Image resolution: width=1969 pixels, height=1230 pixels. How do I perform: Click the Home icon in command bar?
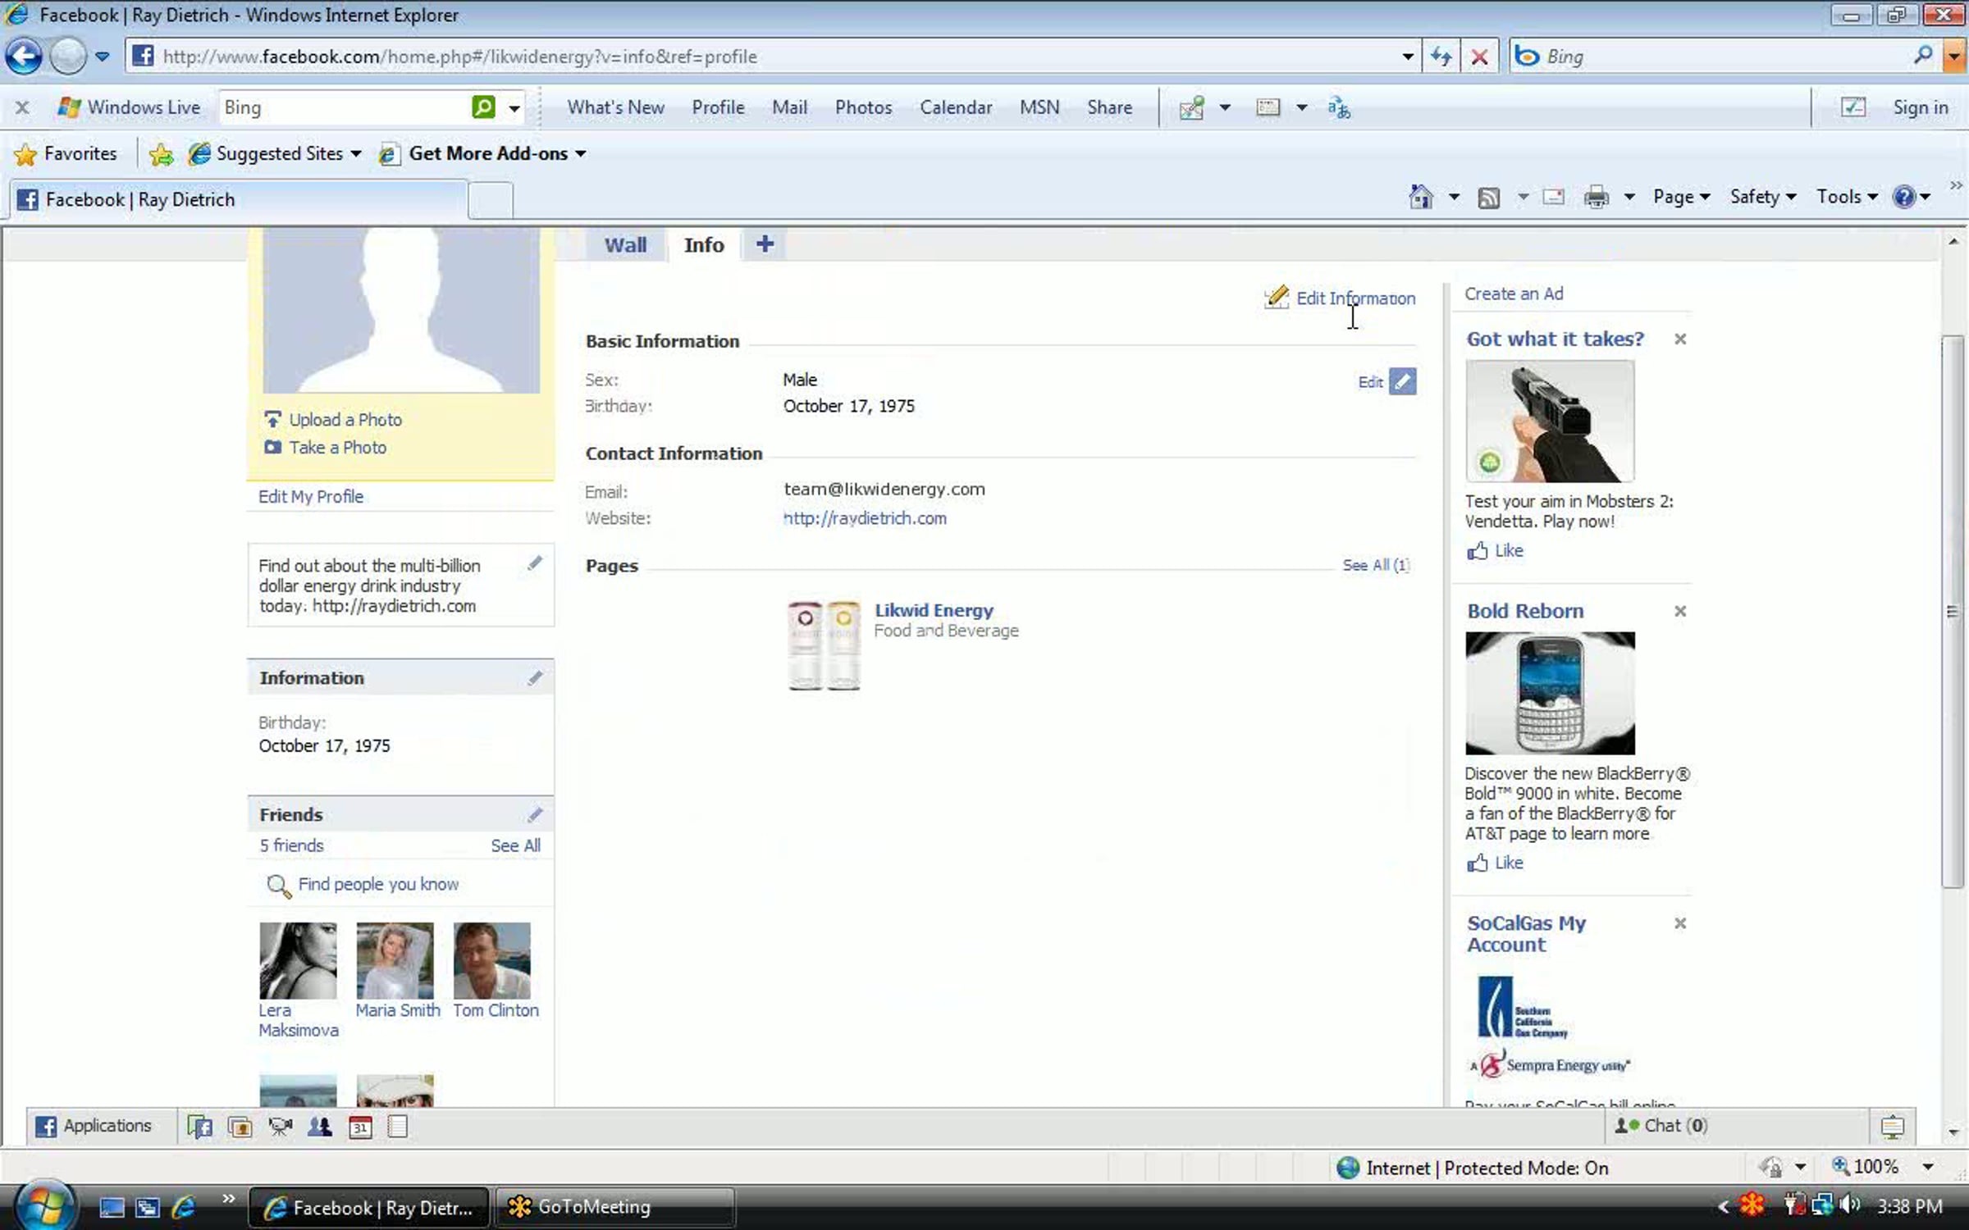click(1421, 197)
